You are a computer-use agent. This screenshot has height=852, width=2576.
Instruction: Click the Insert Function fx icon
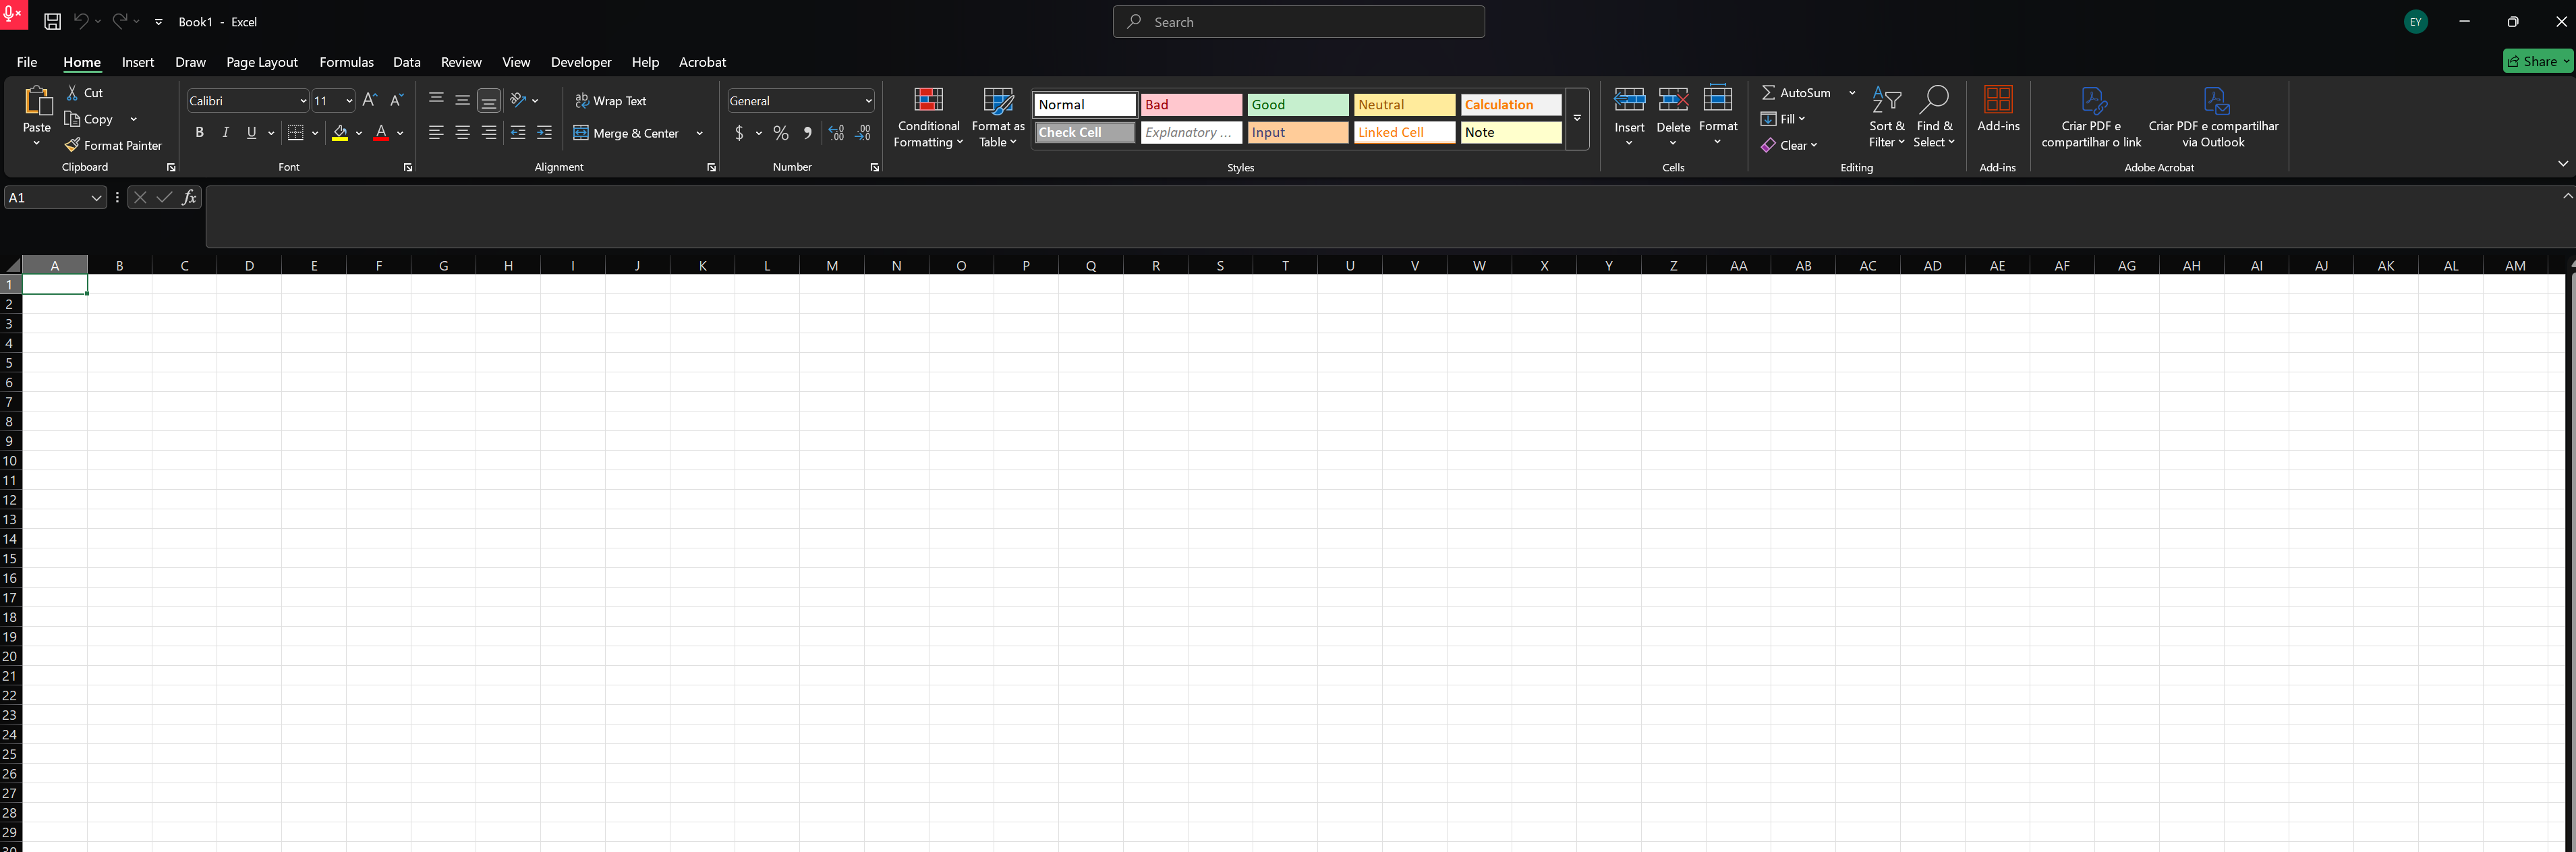pos(189,198)
